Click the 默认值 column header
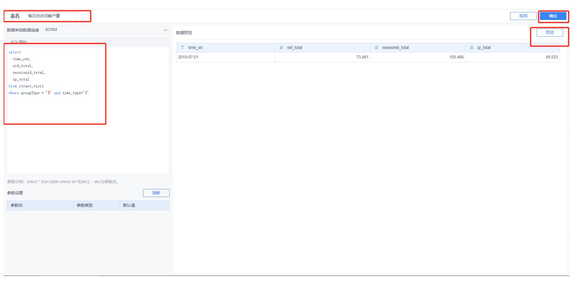 click(x=144, y=205)
